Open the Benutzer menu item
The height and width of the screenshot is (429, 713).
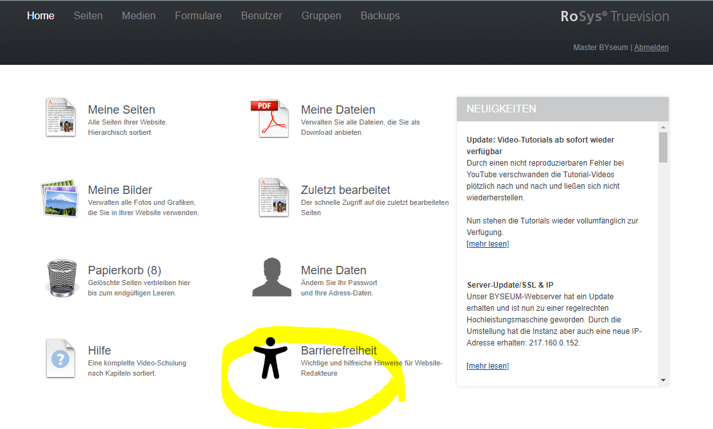261,15
